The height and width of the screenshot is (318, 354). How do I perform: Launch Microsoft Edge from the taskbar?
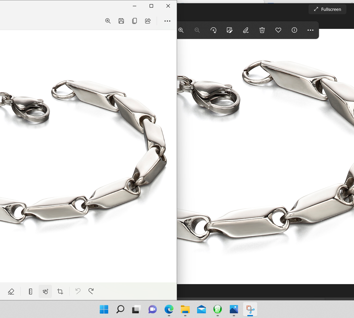pyautogui.click(x=169, y=309)
